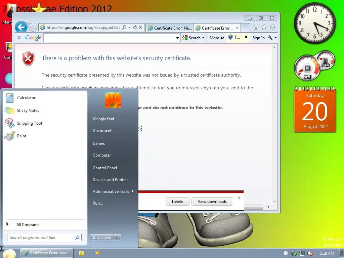Click Sign In on Google Toolbar

[258, 38]
